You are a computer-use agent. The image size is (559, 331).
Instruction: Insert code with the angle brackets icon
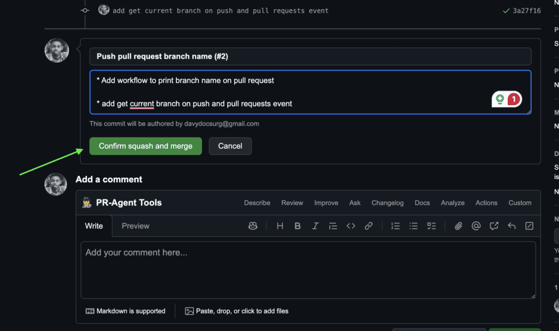pos(351,226)
